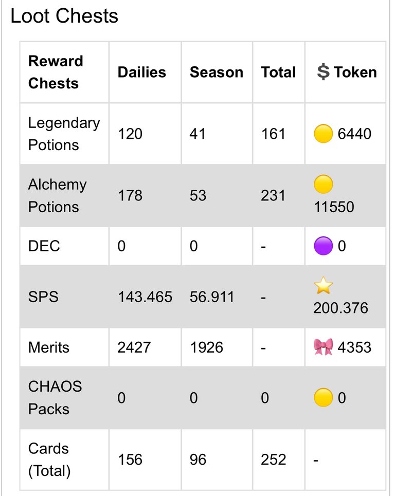Click the Cards (Total) row label
This screenshot has height=496, width=395.
(x=49, y=460)
